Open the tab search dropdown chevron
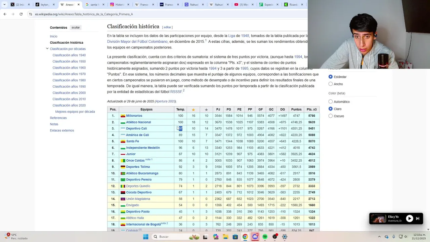 4,5
